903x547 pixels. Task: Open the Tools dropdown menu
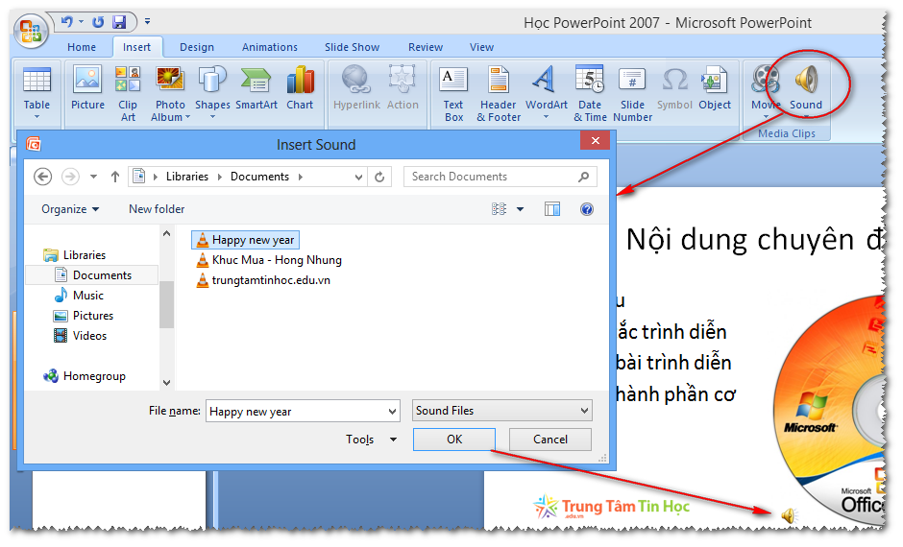coord(372,440)
